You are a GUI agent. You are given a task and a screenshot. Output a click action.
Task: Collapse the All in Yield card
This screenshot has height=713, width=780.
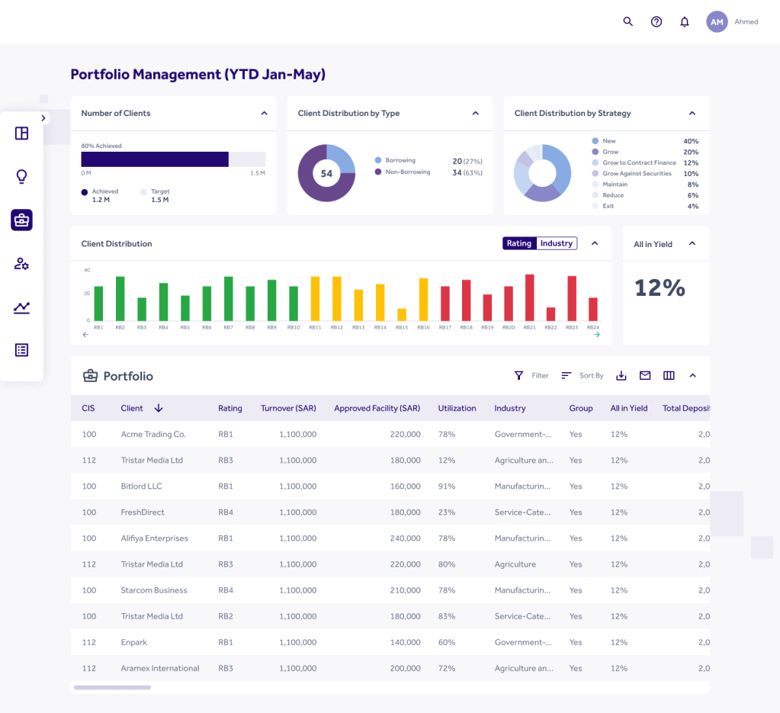(x=692, y=243)
